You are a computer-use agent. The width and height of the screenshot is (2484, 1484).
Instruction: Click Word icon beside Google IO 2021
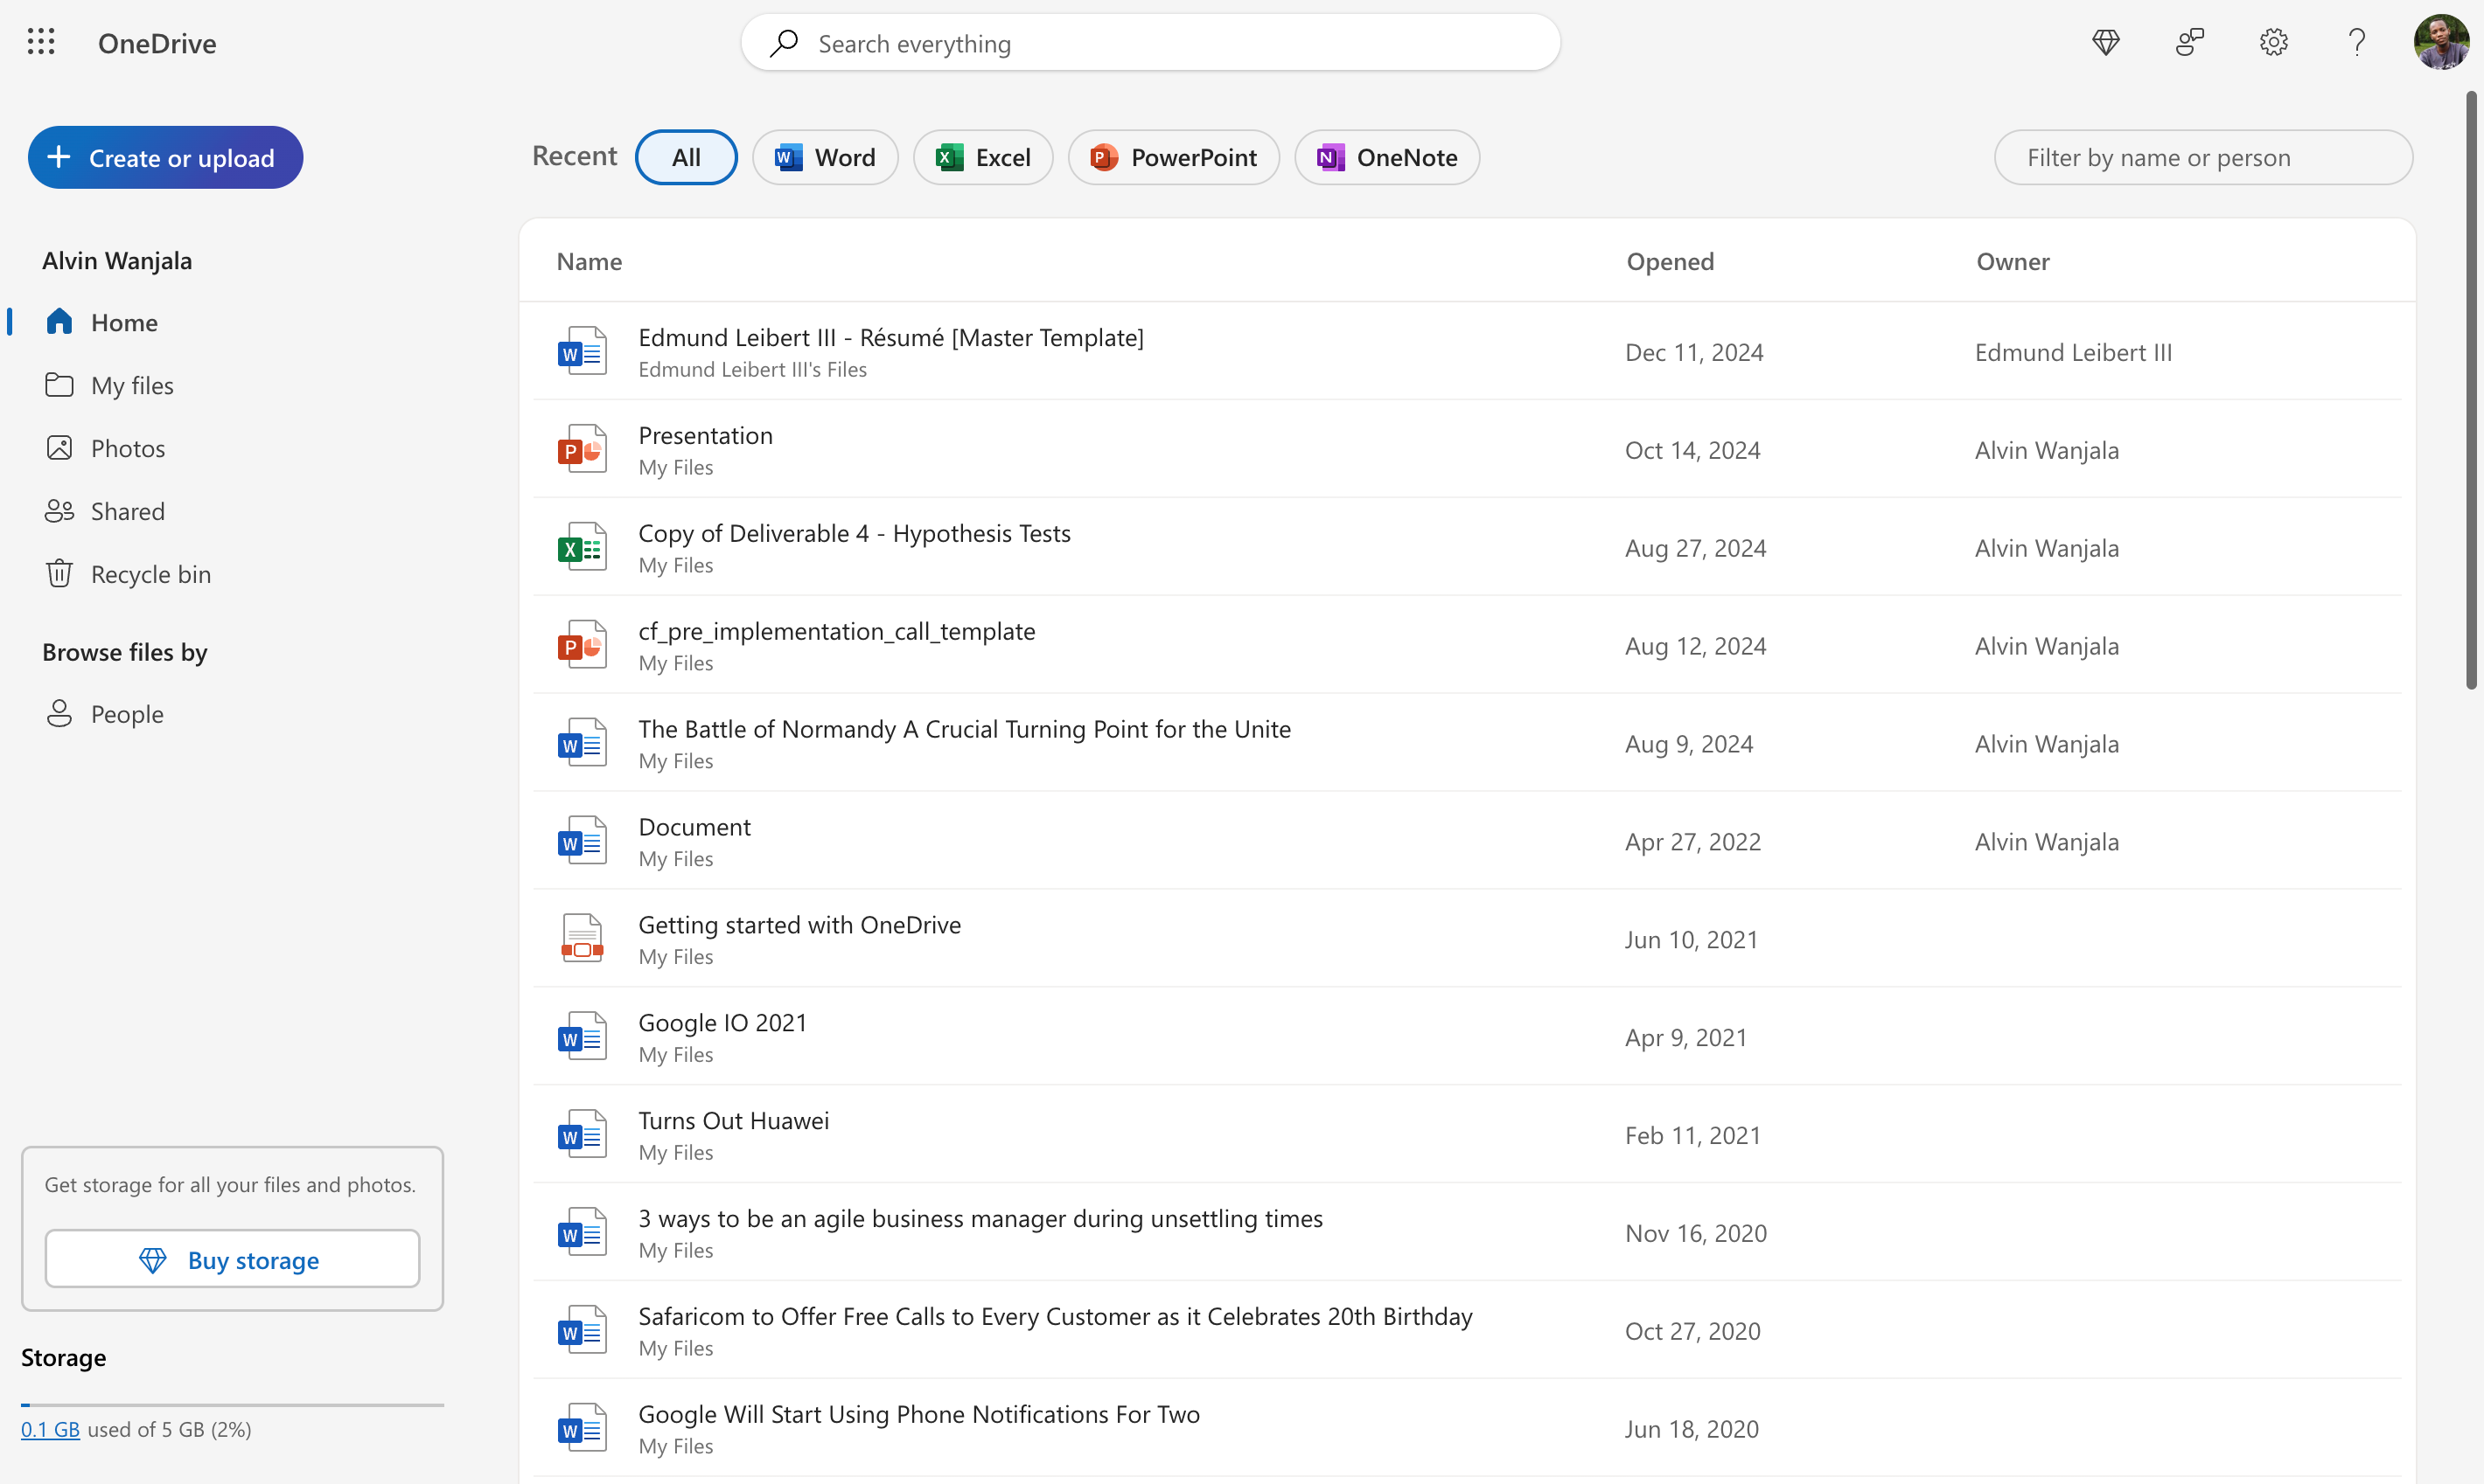583,1037
